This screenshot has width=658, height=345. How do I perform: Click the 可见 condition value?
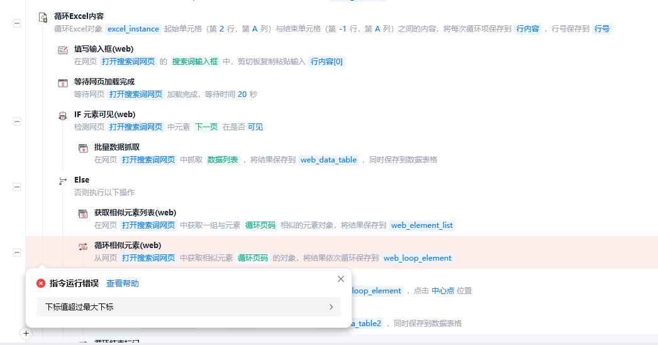tap(255, 127)
